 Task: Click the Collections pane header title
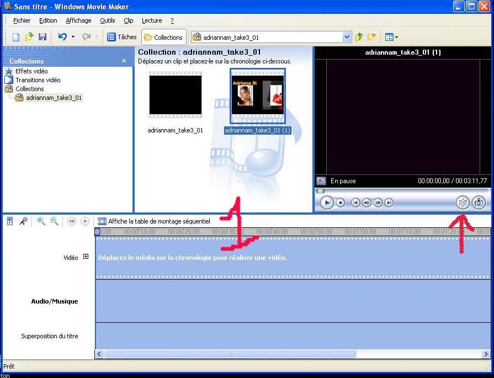click(x=26, y=61)
